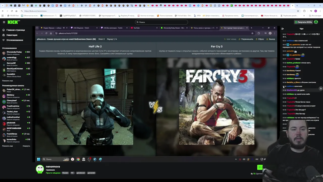Open GarryWolf followed channel
This screenshot has width=323, height=182.
click(x=16, y=64)
